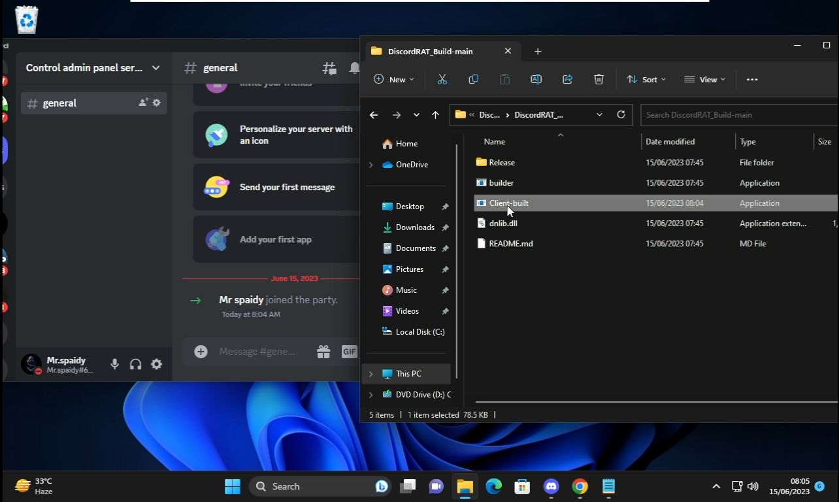Open Discord Threads icon in channel header
Screen dimensions: 839x502
[329, 68]
